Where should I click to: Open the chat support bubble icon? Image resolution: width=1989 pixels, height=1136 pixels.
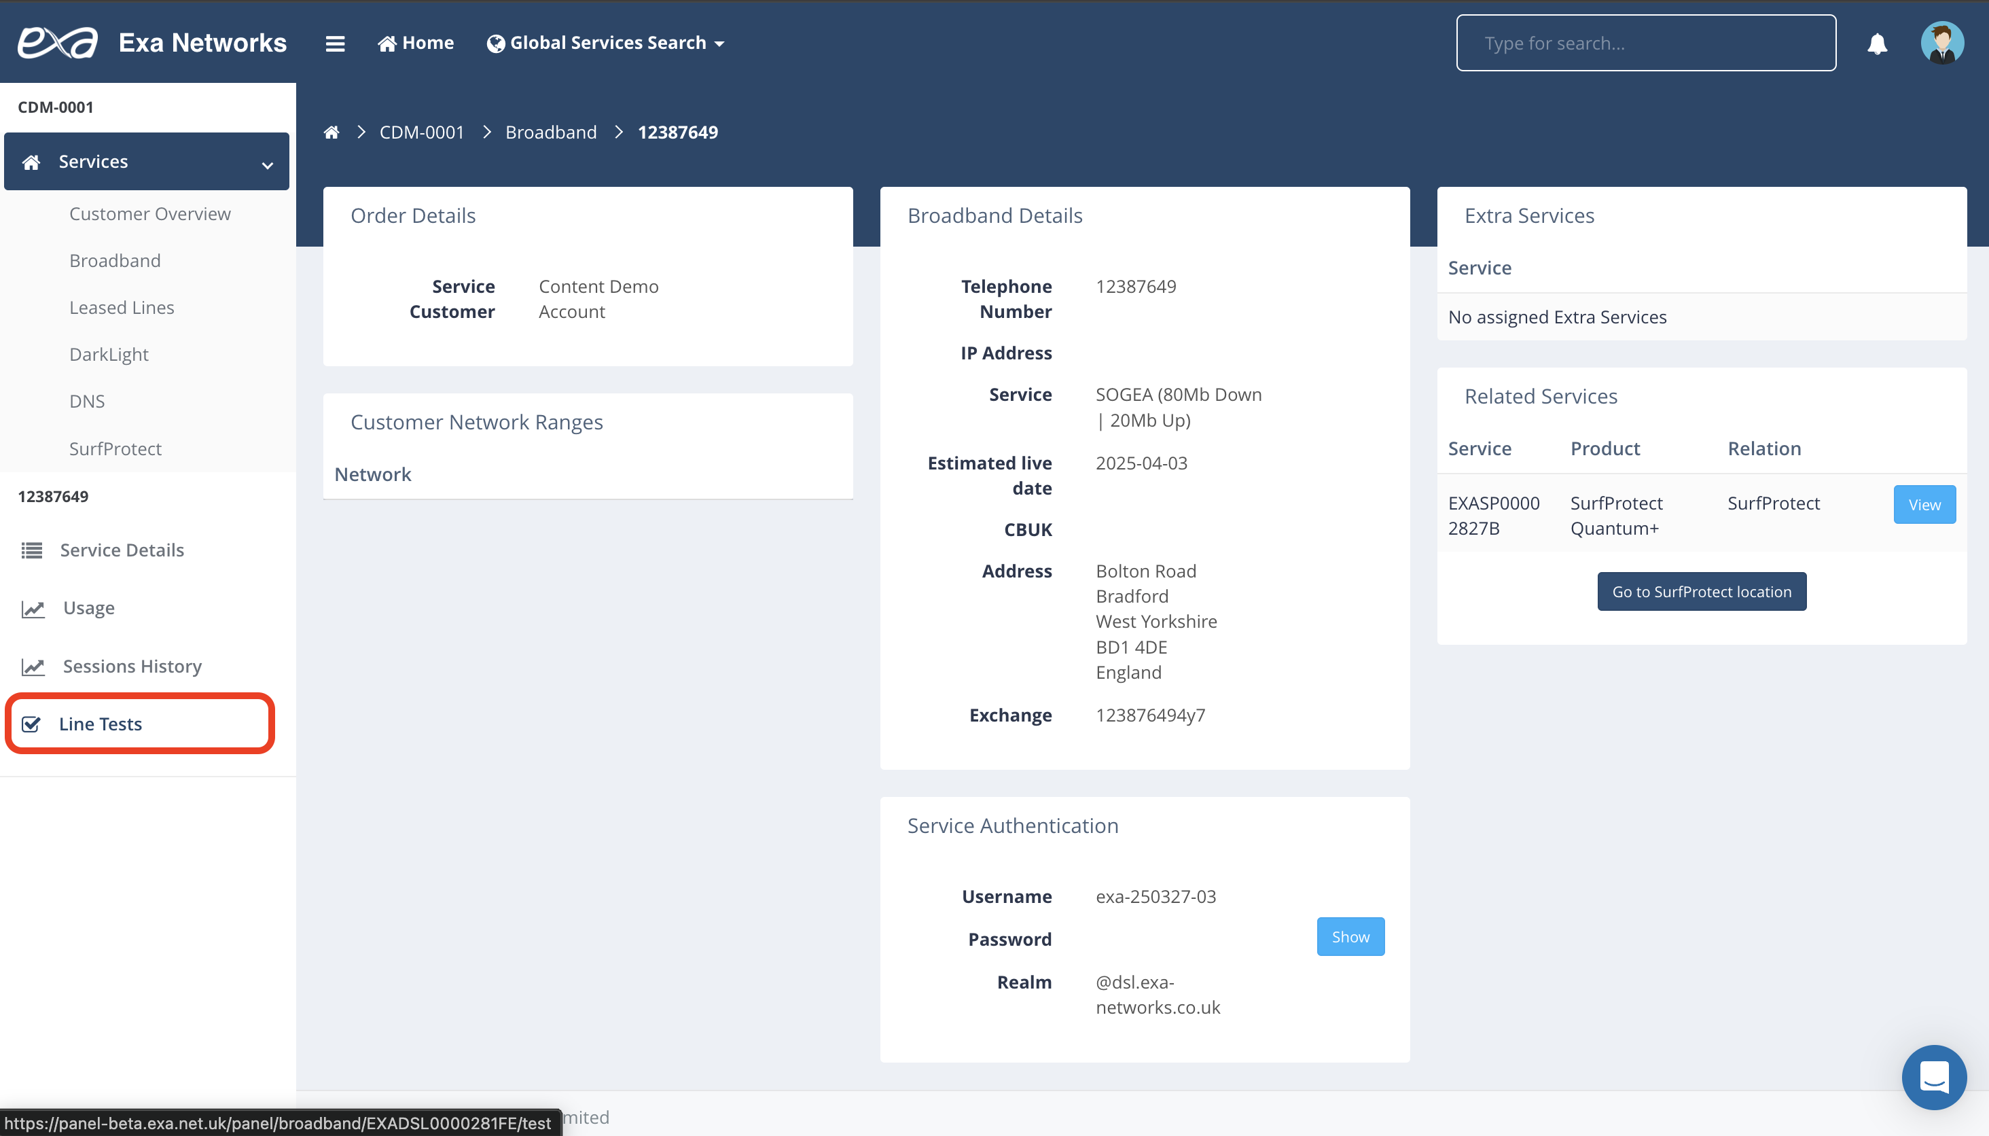1933,1077
